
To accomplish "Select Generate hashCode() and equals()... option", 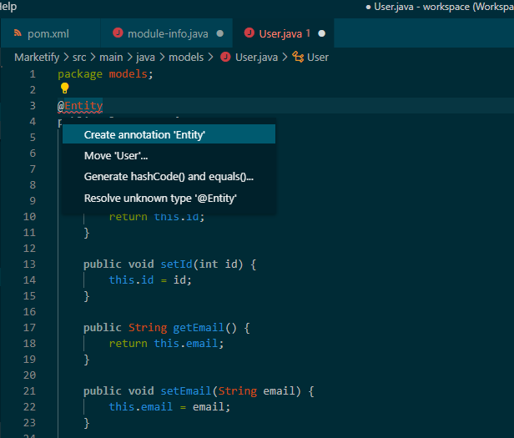I will (169, 176).
